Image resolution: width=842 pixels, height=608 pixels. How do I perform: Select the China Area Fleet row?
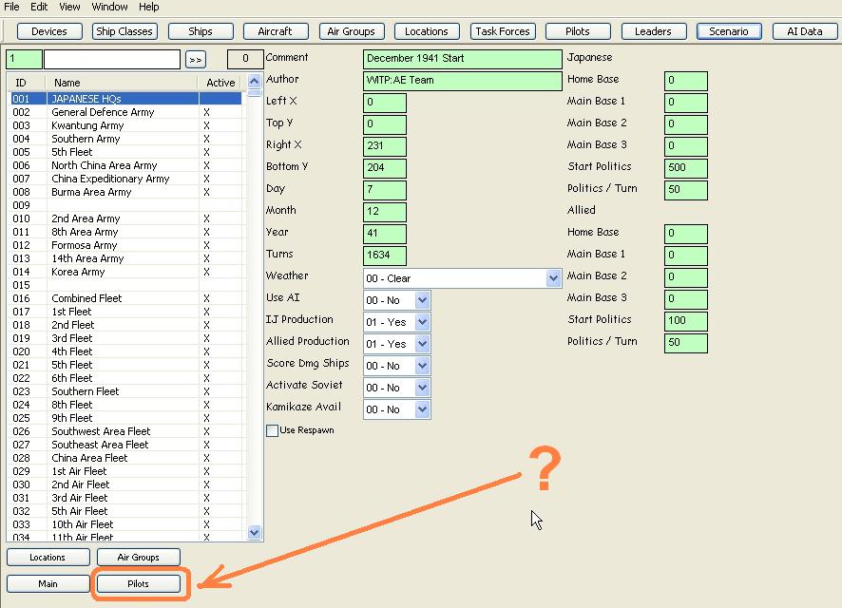(x=126, y=458)
